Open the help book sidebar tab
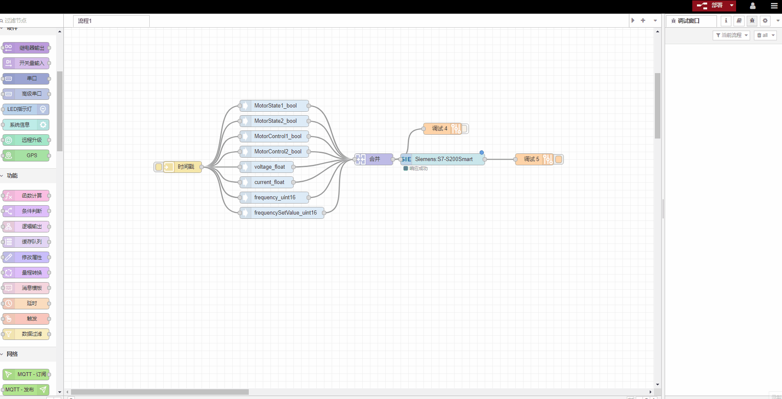 739,20
